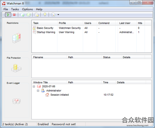The width and height of the screenshot is (155, 128).
Task: Click the bar chart report icon
Action: 53,15
